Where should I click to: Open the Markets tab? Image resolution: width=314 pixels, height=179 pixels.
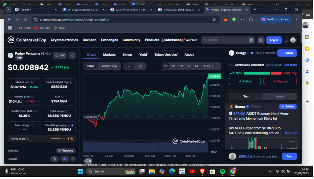[x=109, y=55]
